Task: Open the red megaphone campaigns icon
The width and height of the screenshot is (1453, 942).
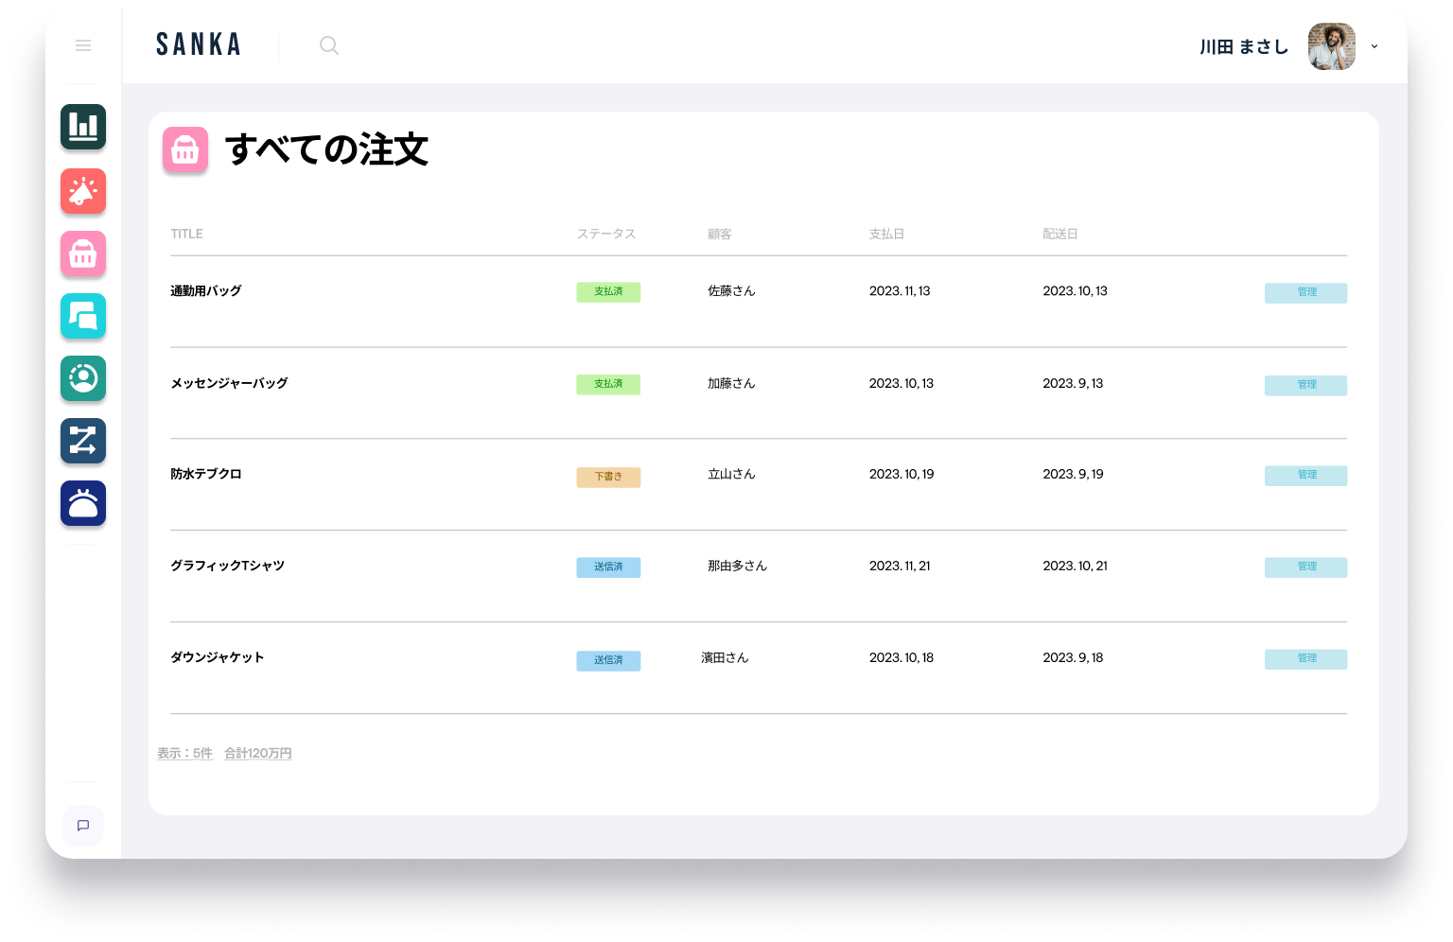Action: point(83,191)
